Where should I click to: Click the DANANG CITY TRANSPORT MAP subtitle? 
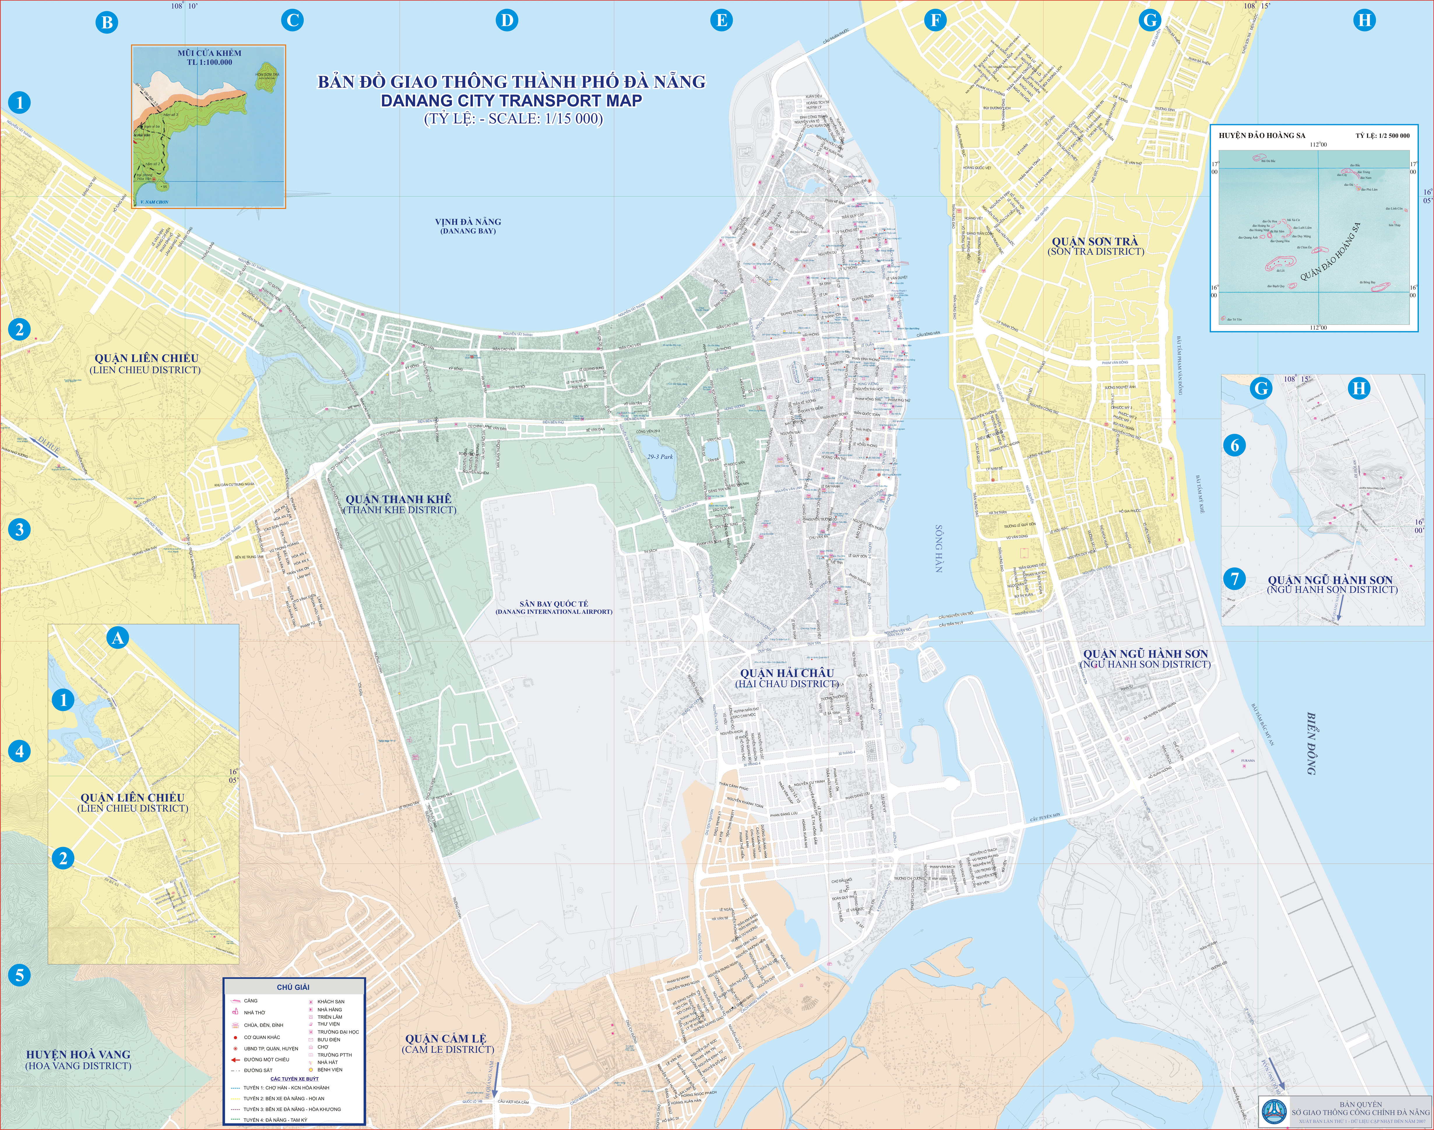[x=512, y=101]
